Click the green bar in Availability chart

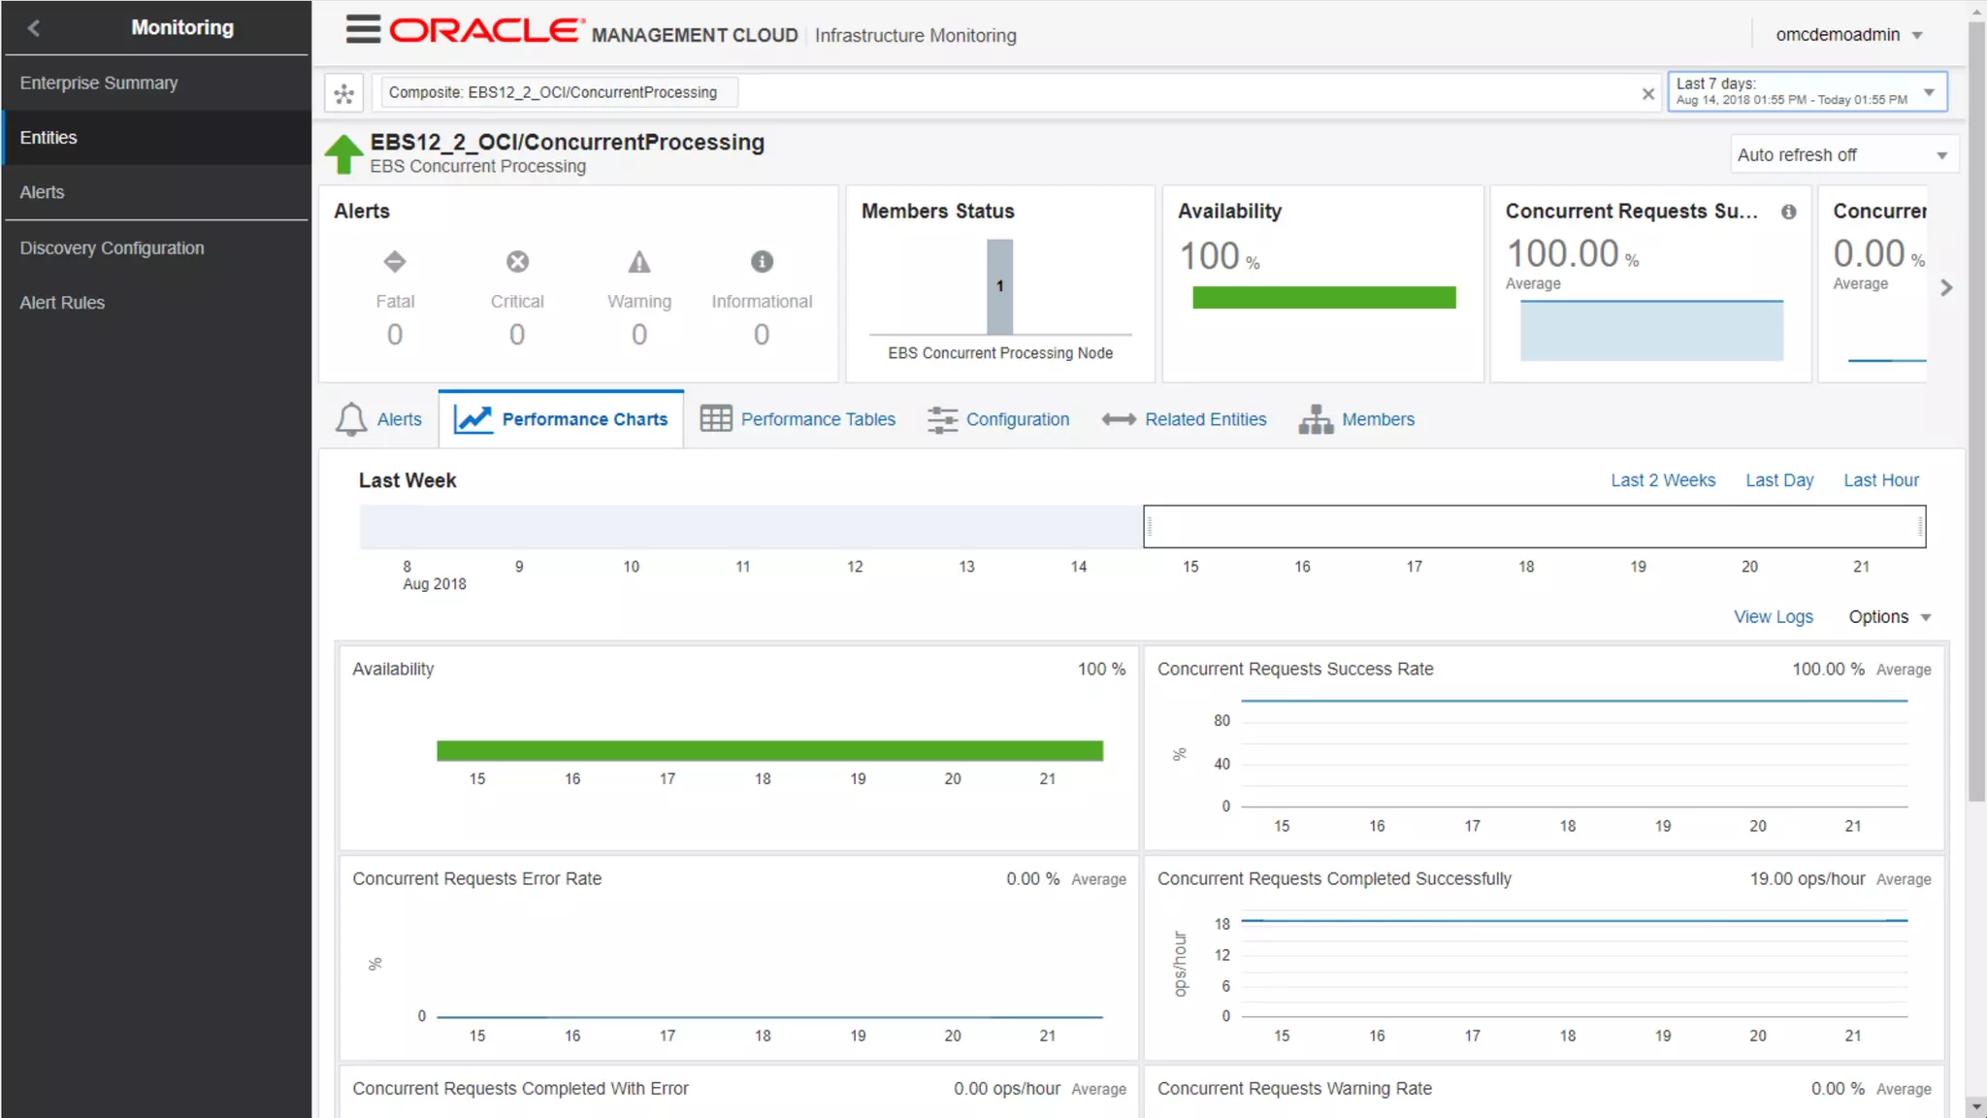click(x=769, y=751)
